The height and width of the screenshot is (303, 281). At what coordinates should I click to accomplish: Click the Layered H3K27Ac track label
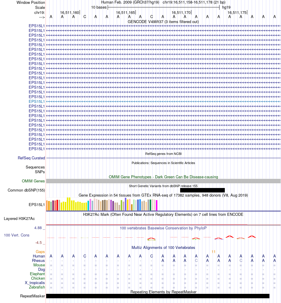19,218
